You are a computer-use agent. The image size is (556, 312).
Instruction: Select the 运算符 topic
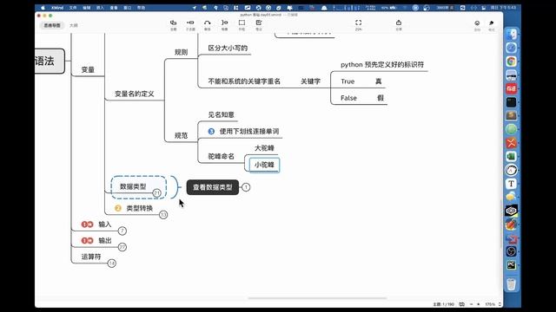(91, 257)
